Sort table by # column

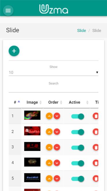click(x=15, y=102)
